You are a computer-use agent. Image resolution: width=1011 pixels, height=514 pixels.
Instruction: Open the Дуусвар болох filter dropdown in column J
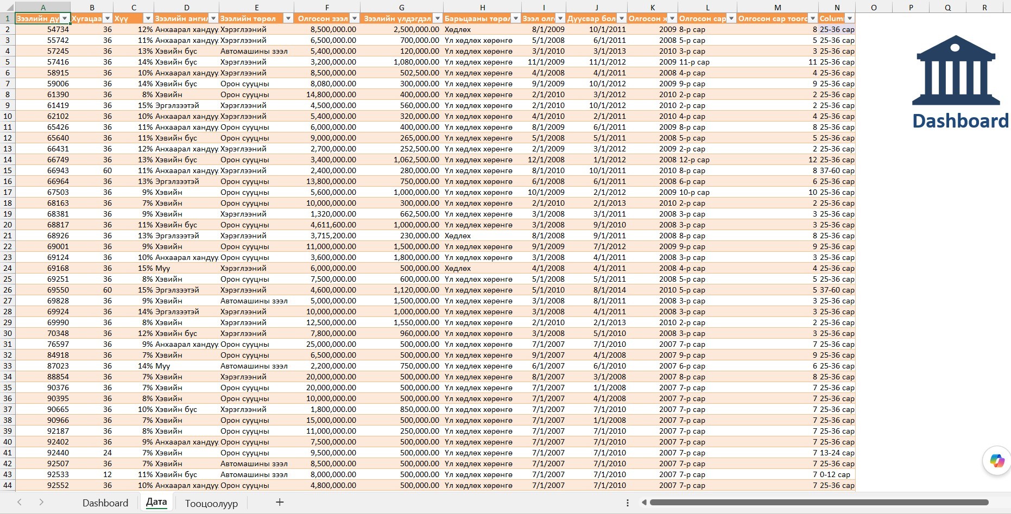click(x=622, y=18)
